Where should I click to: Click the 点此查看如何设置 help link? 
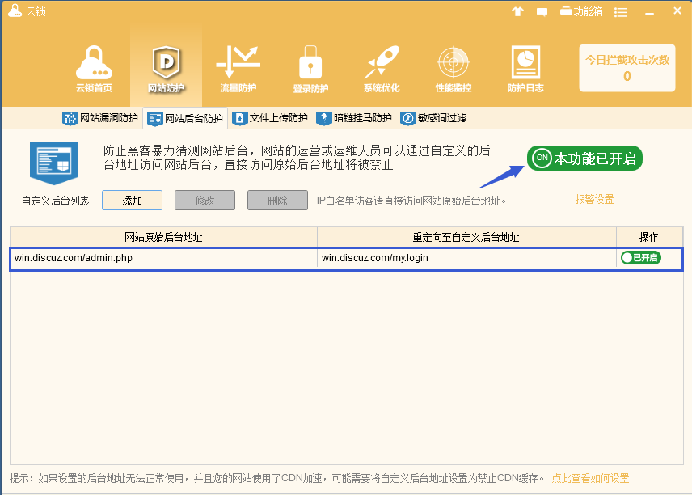[x=592, y=478]
